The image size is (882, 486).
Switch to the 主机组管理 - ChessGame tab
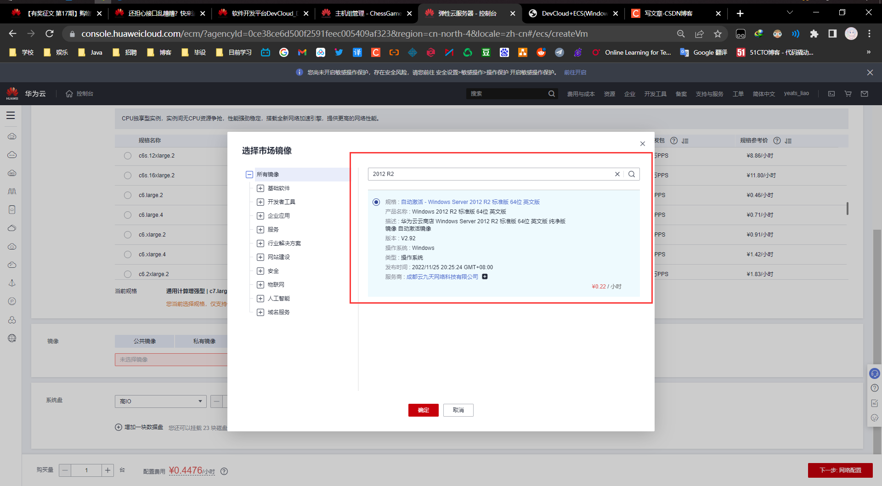point(367,13)
